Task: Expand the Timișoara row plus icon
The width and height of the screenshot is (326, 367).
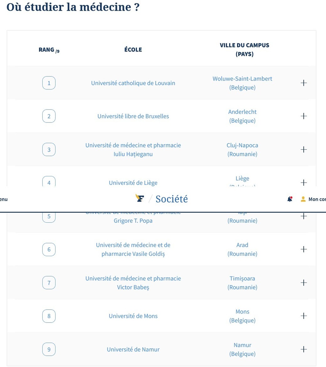Action: click(x=303, y=283)
